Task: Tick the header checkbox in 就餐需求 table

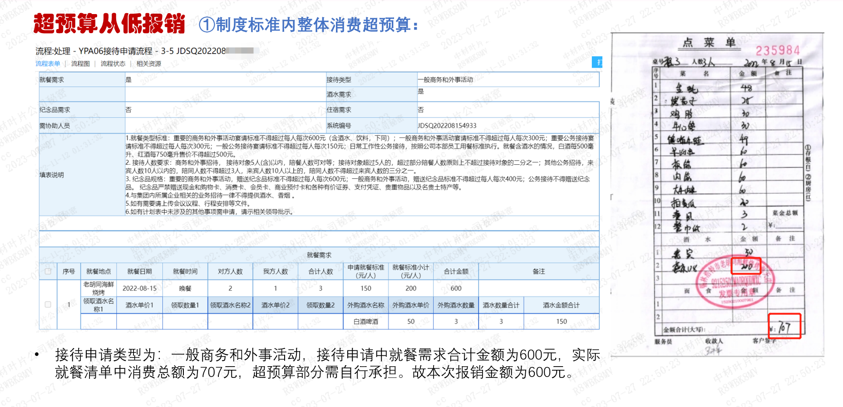Action: (x=48, y=271)
